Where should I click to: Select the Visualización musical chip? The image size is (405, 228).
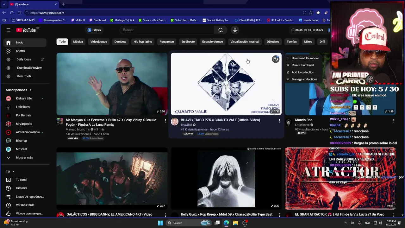(245, 42)
